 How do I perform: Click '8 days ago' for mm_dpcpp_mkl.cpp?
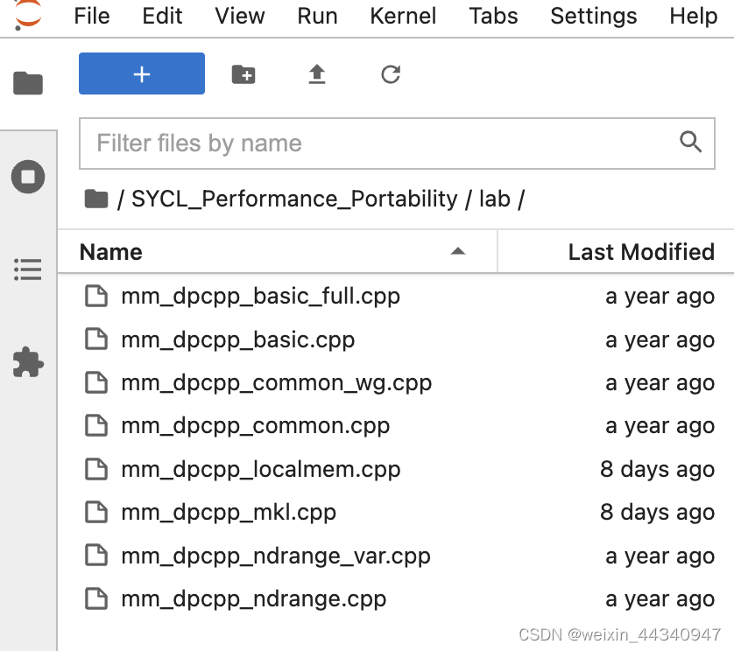(x=657, y=513)
